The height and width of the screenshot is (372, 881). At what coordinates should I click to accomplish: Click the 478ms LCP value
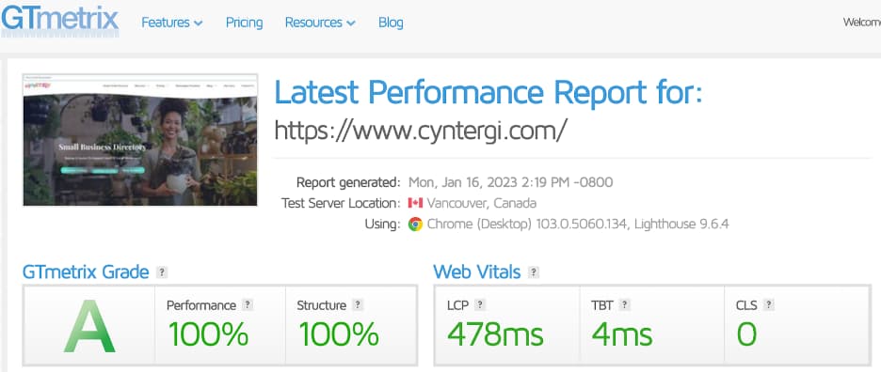(495, 334)
